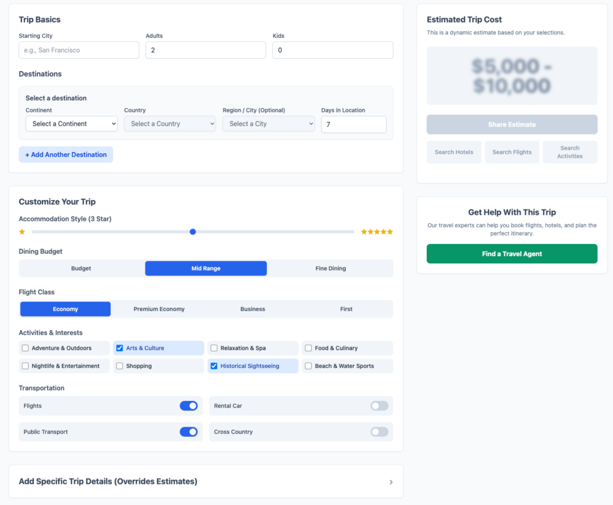Click the Find a Travel Agent button

pyautogui.click(x=512, y=254)
